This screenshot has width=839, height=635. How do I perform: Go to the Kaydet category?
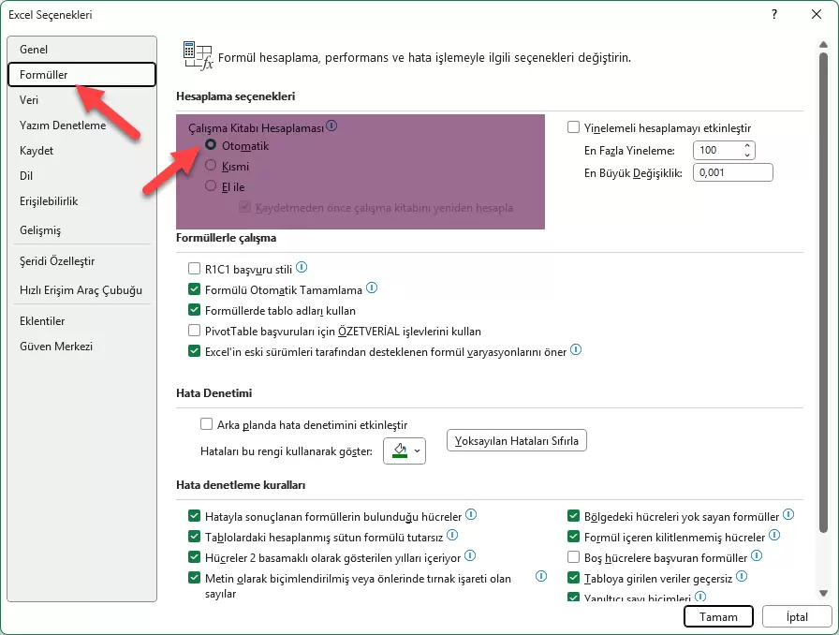click(x=81, y=151)
